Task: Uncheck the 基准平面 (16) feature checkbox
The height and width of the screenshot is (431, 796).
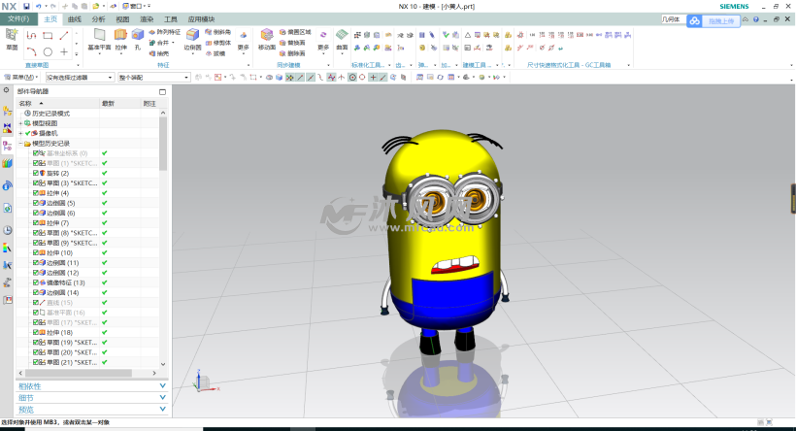Action: pos(36,313)
